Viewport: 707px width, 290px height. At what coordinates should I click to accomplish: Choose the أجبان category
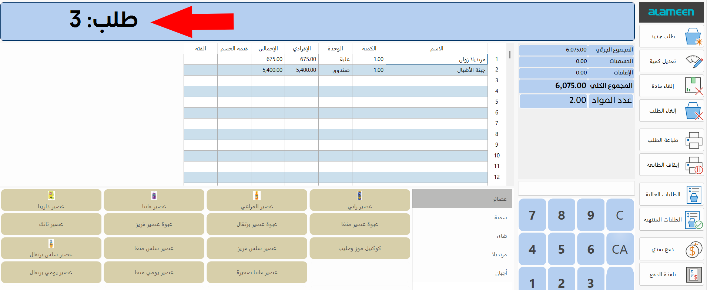coord(462,273)
